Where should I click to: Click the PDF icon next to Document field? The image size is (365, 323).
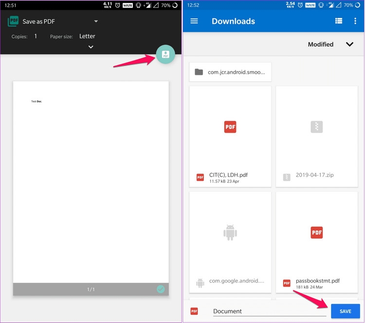[x=194, y=311]
